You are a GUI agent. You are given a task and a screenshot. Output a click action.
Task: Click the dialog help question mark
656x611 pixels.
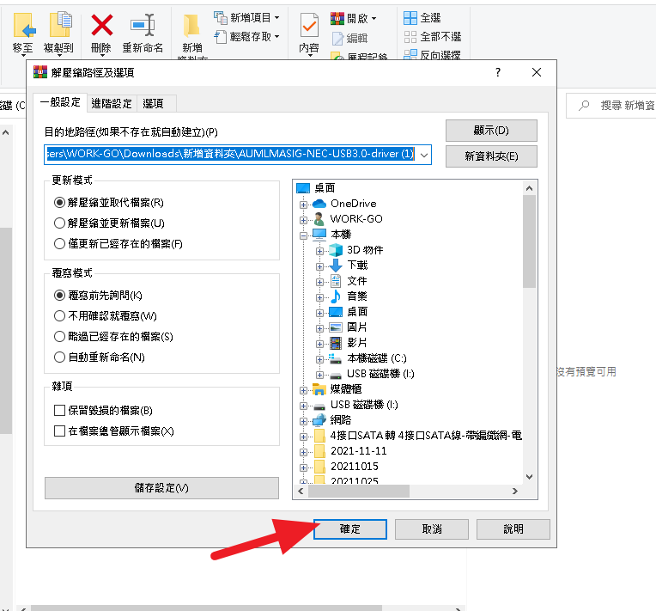point(498,72)
